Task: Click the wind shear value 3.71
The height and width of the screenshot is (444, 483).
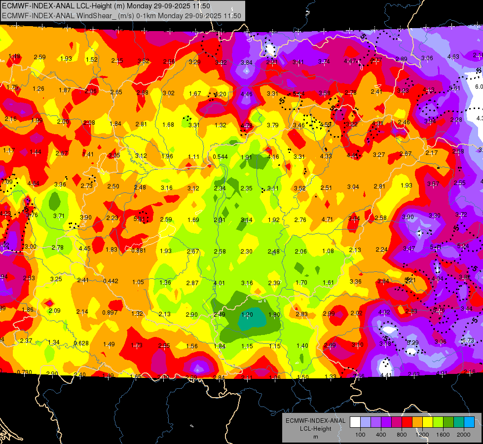Action: 59,216
